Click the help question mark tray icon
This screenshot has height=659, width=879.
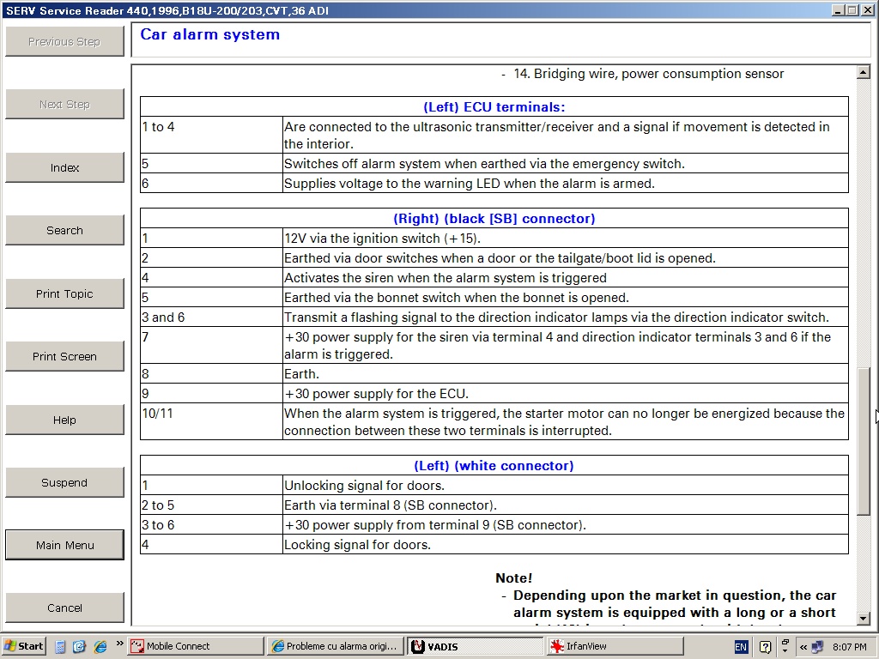pos(765,647)
